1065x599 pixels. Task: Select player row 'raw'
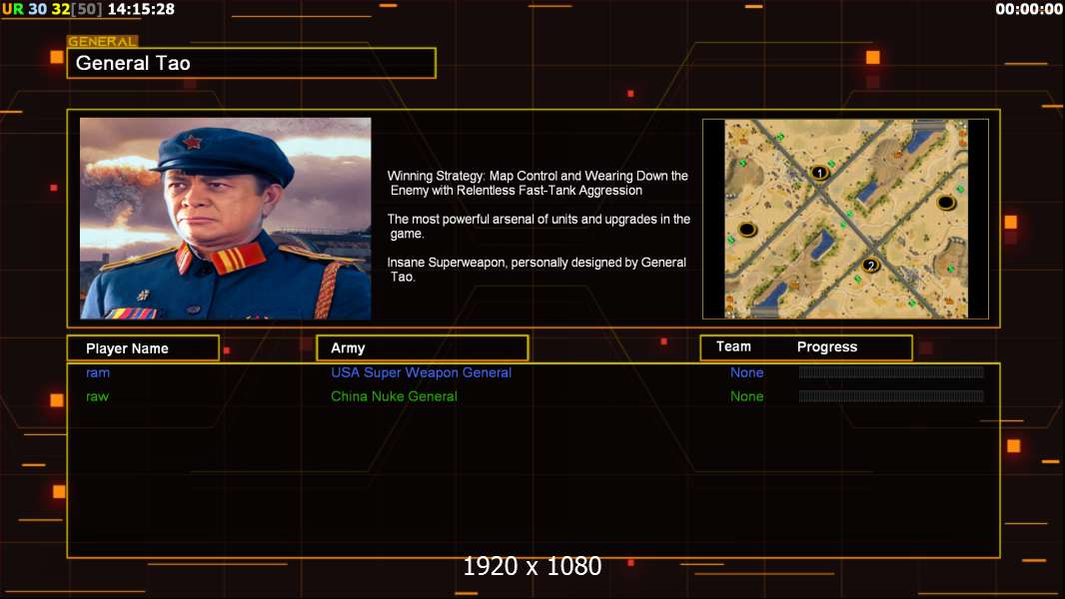click(533, 396)
